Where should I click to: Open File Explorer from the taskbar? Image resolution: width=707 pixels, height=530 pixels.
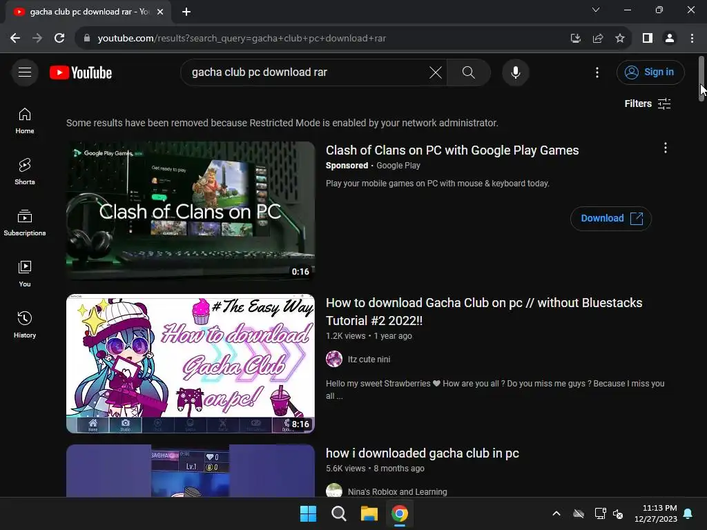tap(369, 513)
